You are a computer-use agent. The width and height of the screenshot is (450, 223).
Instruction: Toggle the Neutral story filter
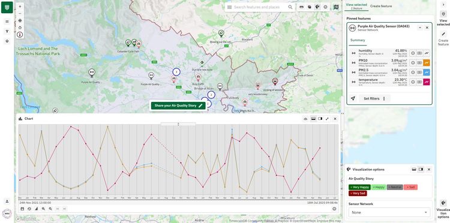click(395, 187)
